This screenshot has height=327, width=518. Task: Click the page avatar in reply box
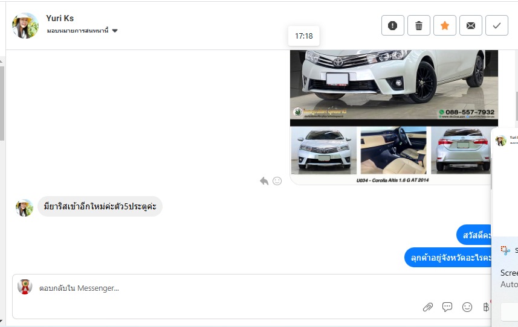[25, 287]
